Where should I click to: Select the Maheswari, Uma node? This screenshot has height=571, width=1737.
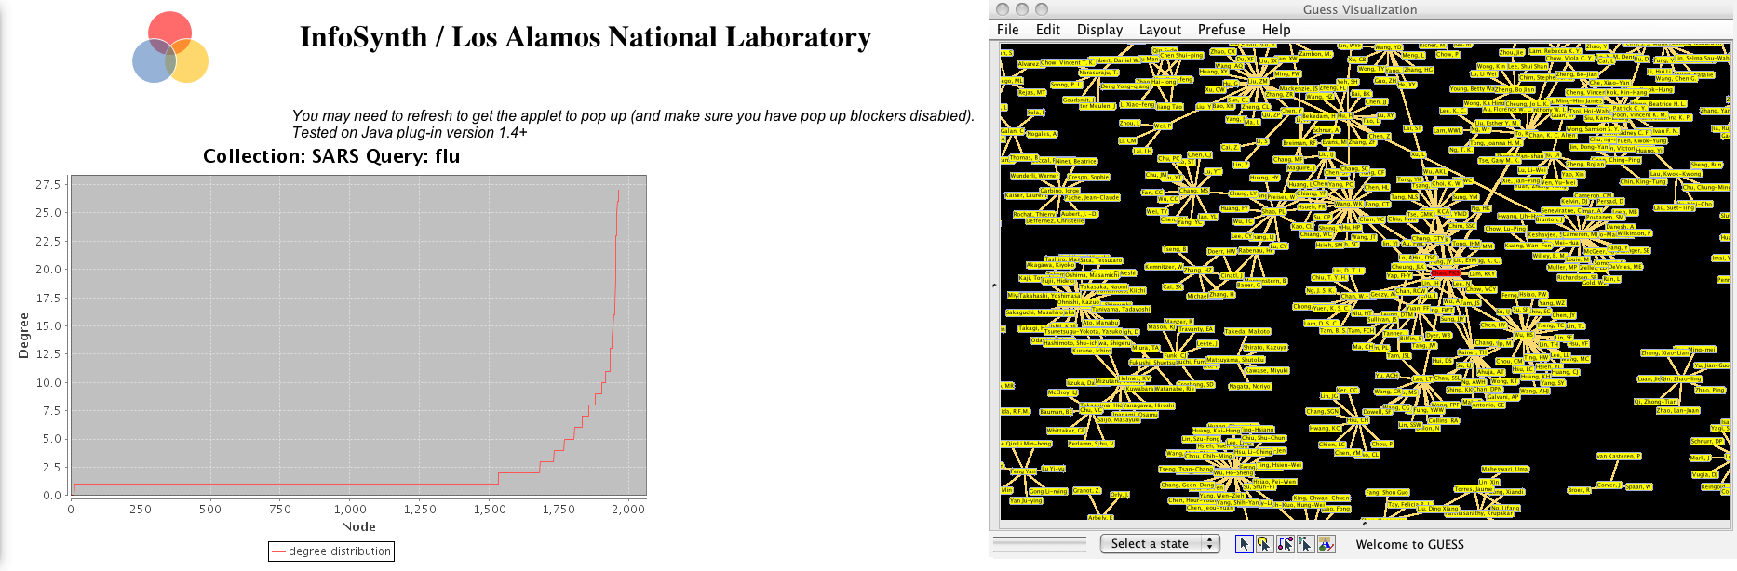tap(1505, 469)
